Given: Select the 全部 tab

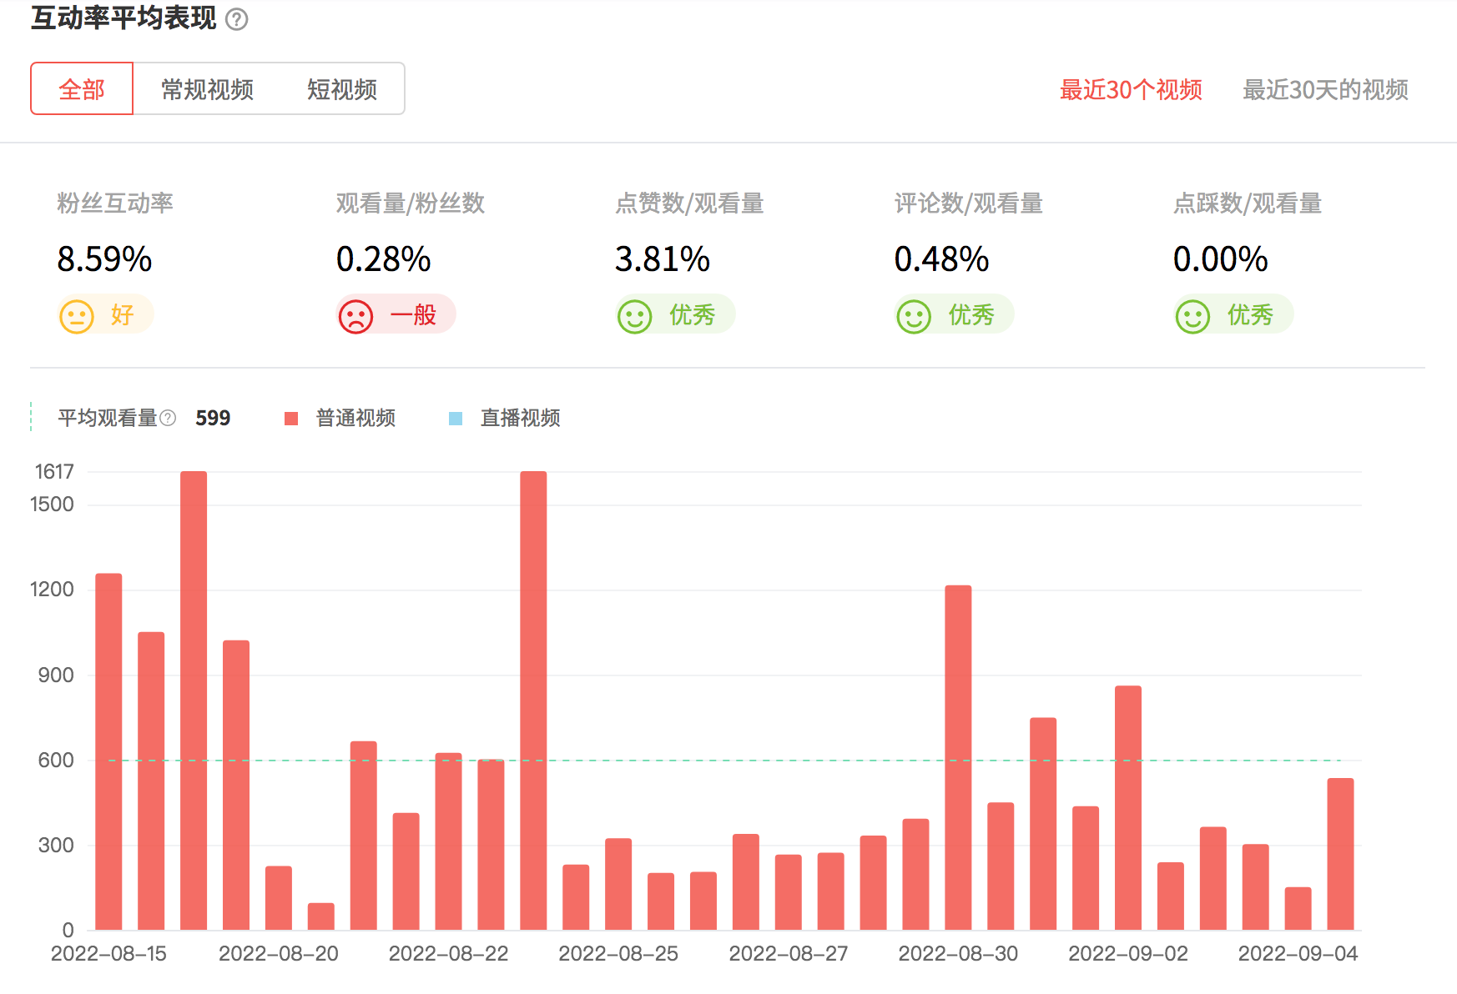Looking at the screenshot, I should 82,88.
